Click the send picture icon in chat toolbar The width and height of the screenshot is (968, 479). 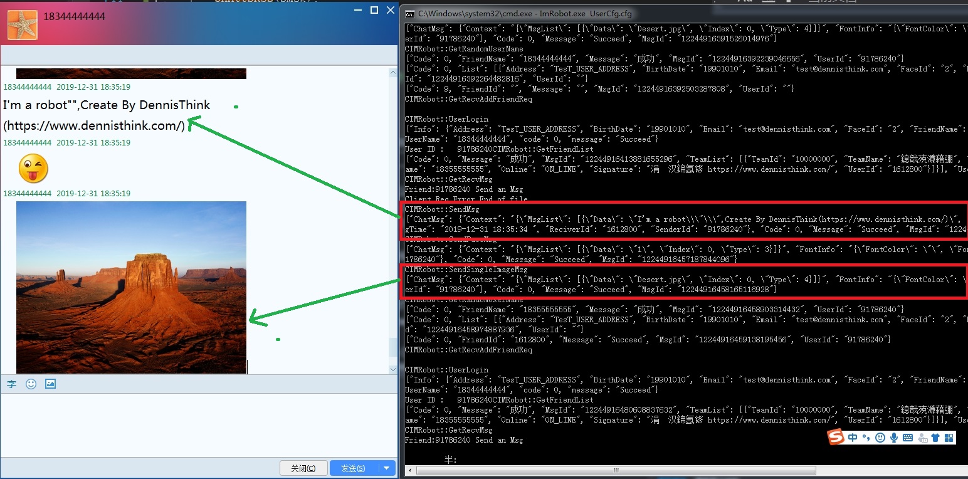(51, 384)
